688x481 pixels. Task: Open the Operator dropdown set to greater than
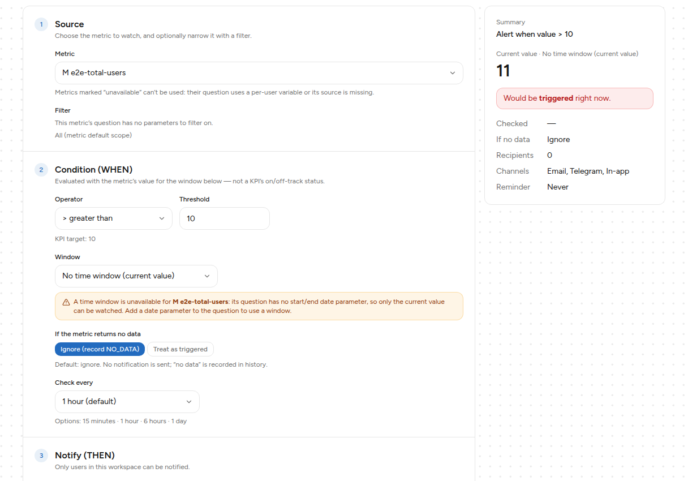pyautogui.click(x=113, y=218)
